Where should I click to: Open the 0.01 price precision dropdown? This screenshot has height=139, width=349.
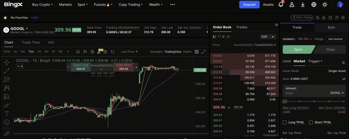point(268,37)
